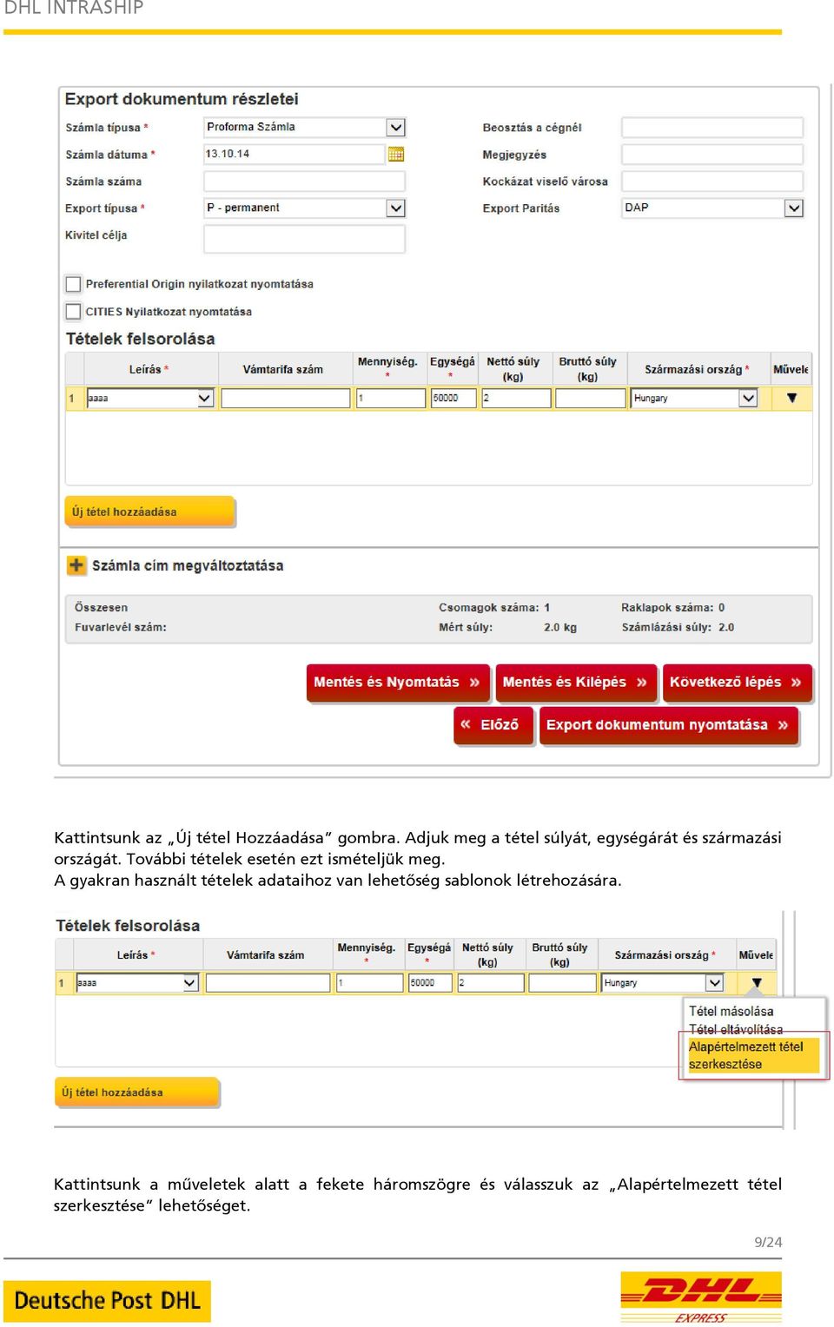Click the Export dokumentum részletei heading
The height and width of the screenshot is (1327, 834).
click(182, 99)
